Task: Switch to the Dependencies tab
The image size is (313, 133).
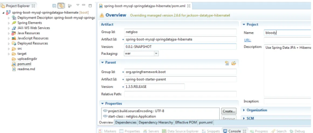Action: tap(126, 123)
